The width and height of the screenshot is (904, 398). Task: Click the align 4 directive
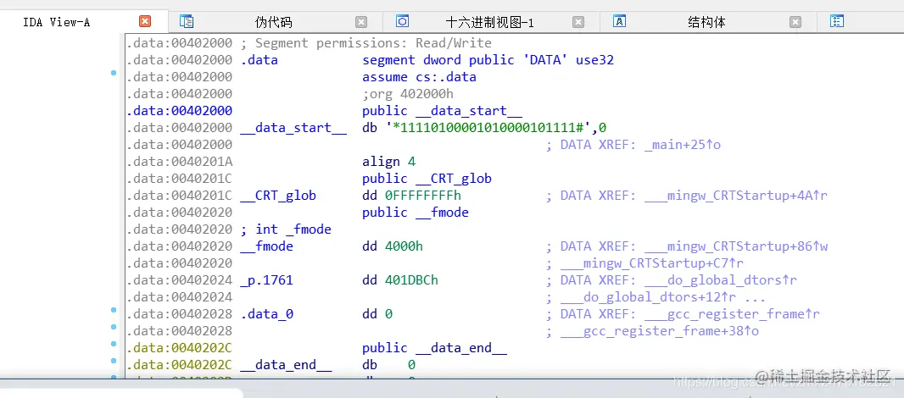[x=388, y=162]
